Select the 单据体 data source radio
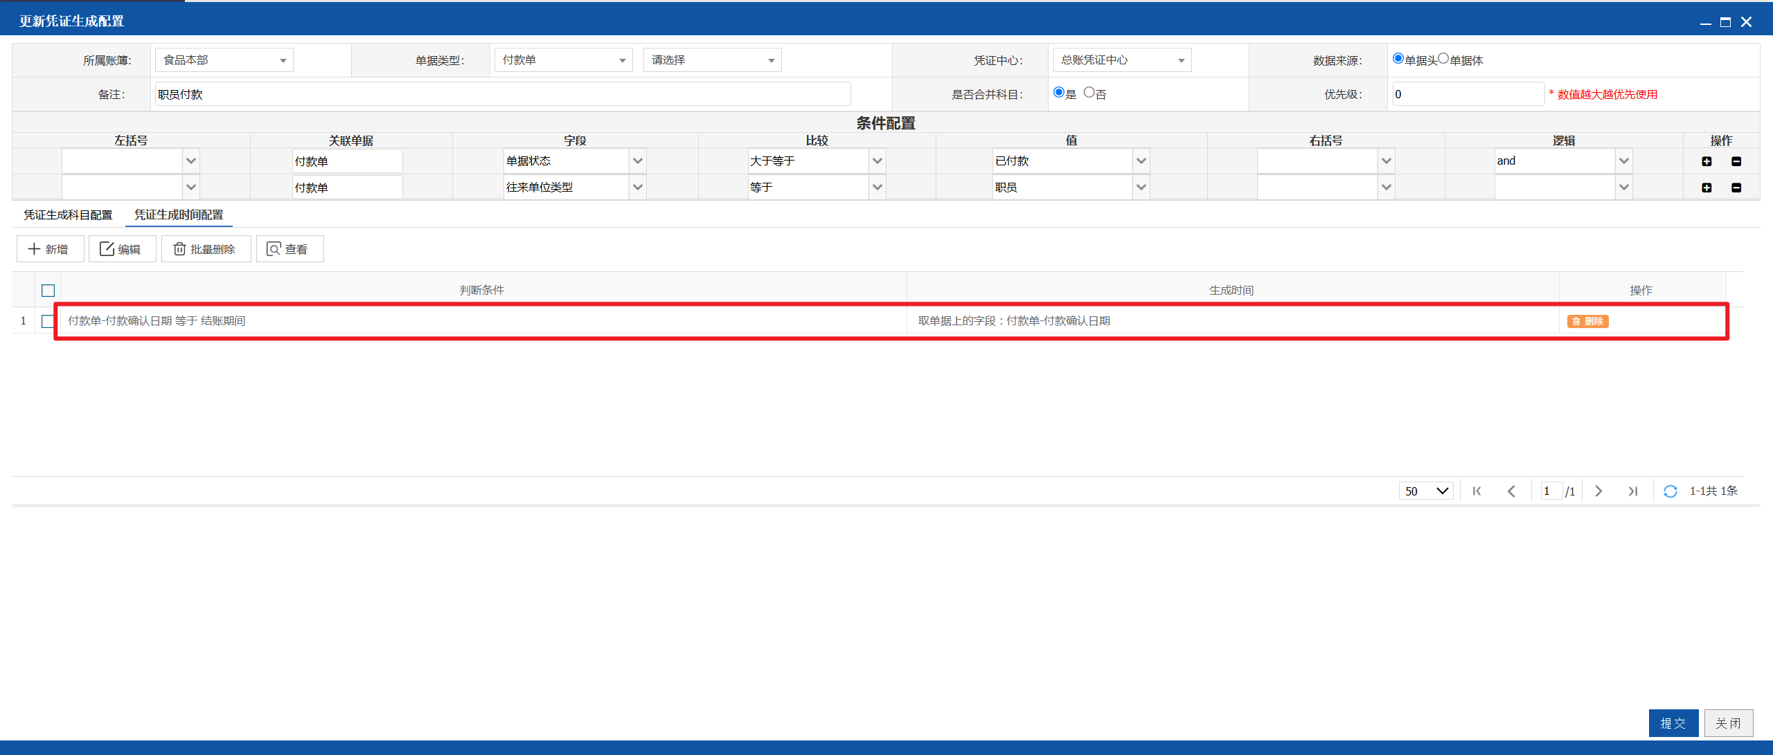 pos(1443,59)
